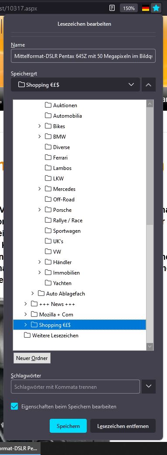Click the German flag extension icon
The width and height of the screenshot is (167, 455).
[146, 8]
